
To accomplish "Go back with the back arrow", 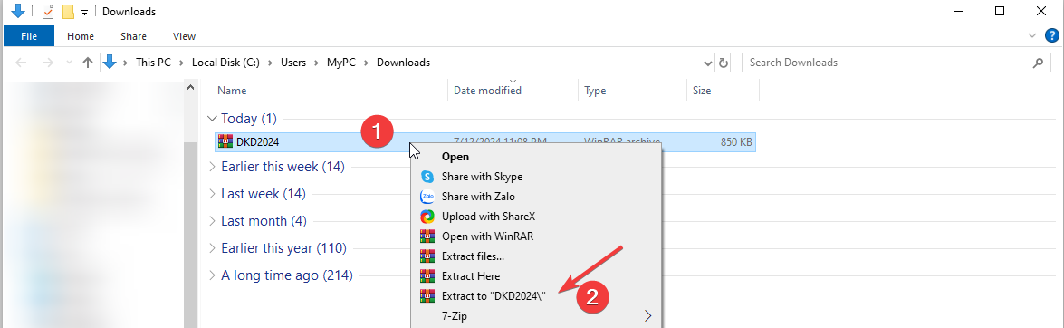I will click(x=21, y=63).
